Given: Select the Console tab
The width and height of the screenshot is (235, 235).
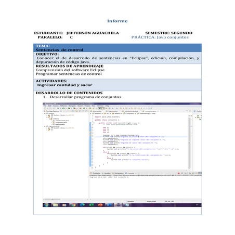Looking at the screenshot, I should [129, 173].
